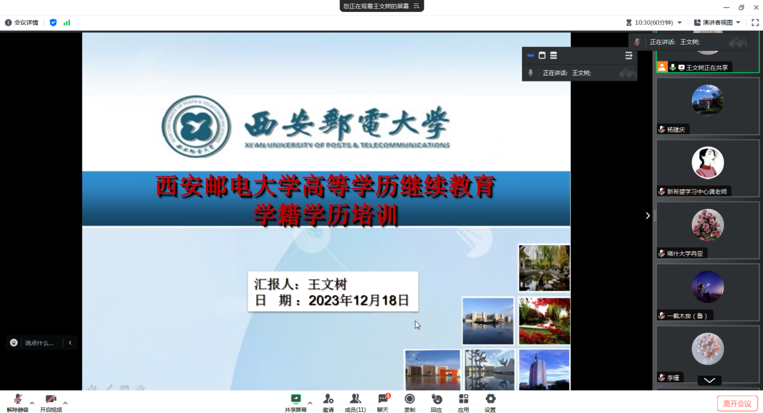Click the 离开会议 leave button
The height and width of the screenshot is (413, 763).
click(x=736, y=403)
